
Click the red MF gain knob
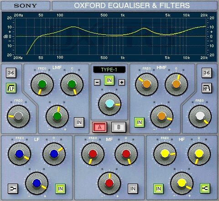[x=109, y=183]
